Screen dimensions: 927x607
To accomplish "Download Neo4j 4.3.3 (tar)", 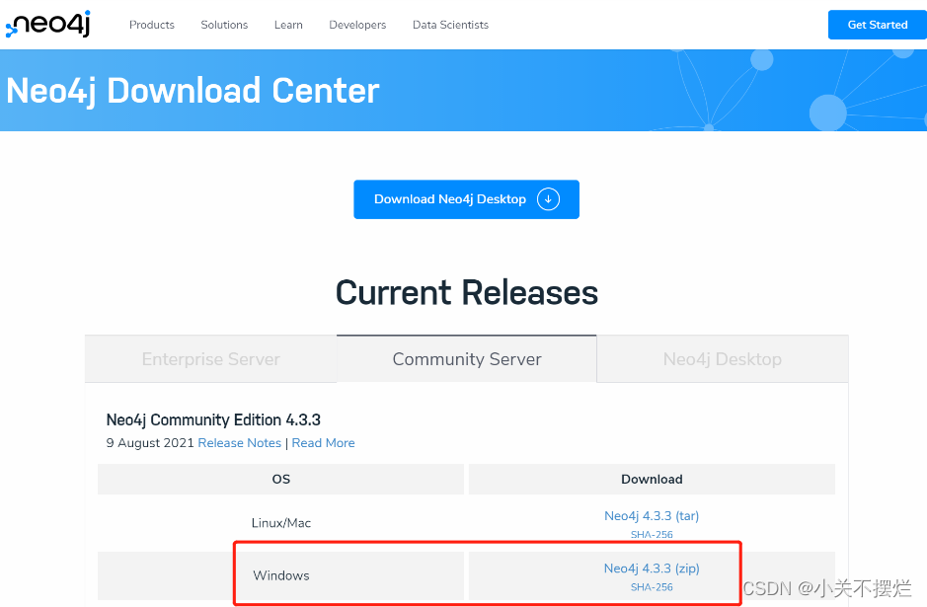I will [652, 515].
